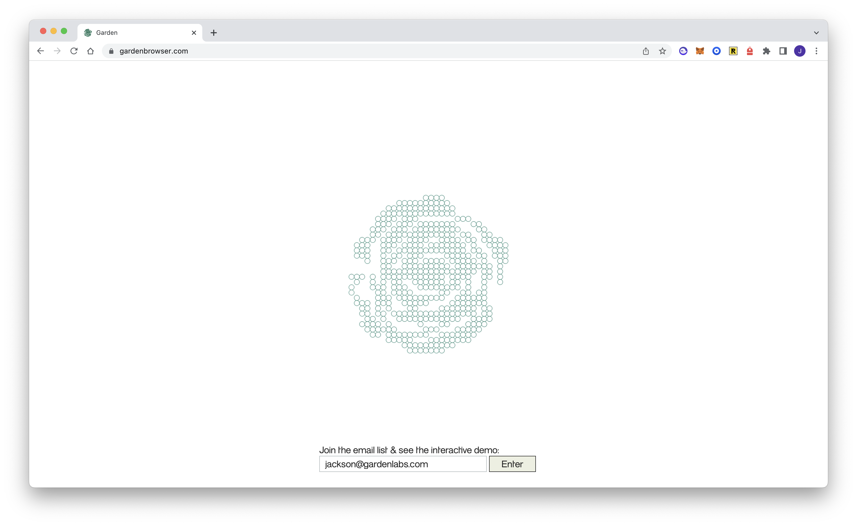This screenshot has width=857, height=526.
Task: Close the Garden tab
Action: coord(194,33)
